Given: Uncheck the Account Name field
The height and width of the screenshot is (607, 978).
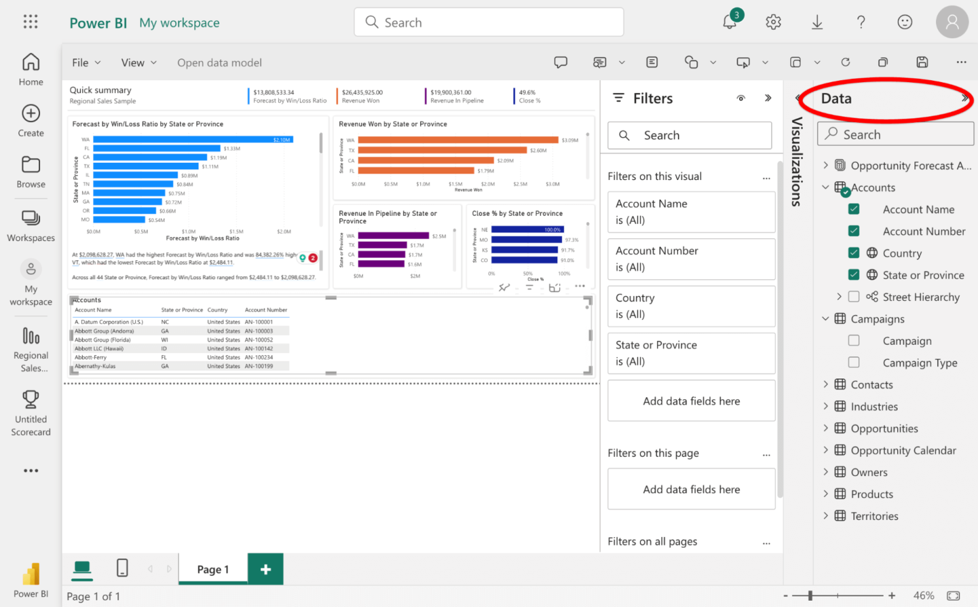Looking at the screenshot, I should click(853, 209).
